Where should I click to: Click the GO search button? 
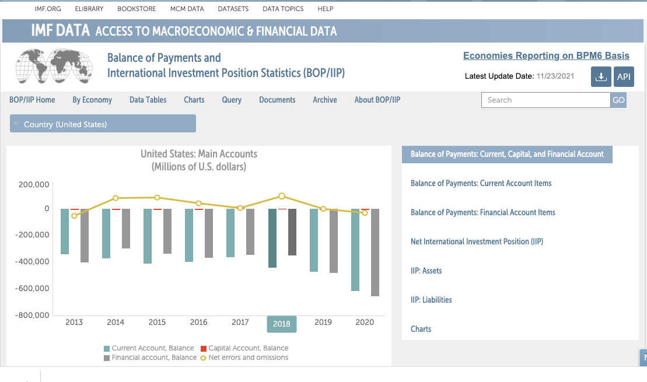[x=618, y=100]
